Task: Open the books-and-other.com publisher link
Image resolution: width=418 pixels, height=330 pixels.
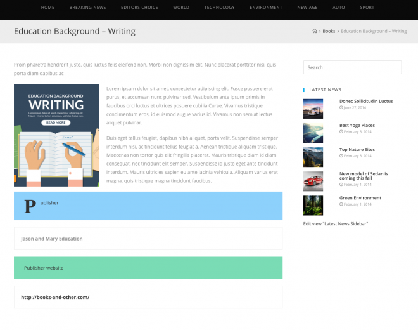Action: (55, 297)
